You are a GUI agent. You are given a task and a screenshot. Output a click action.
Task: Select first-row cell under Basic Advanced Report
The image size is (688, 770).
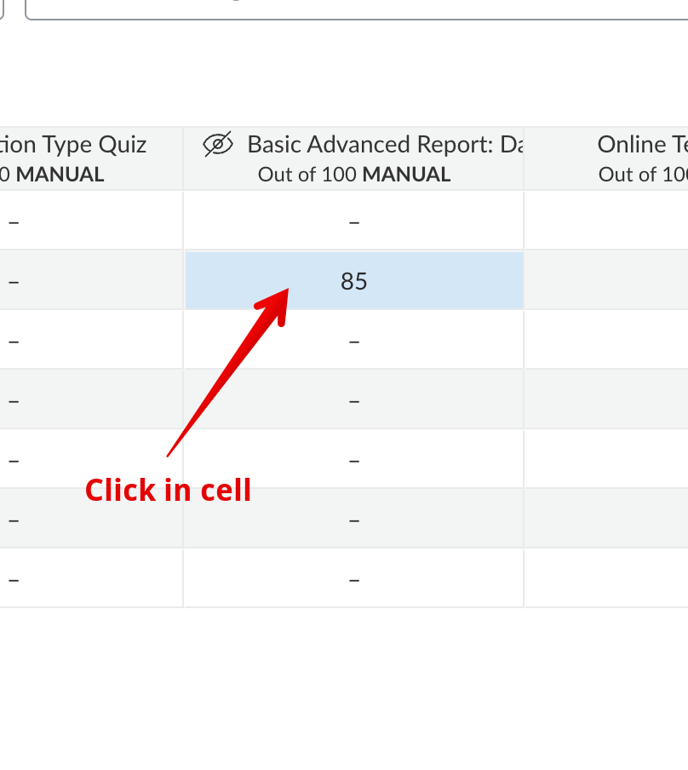[x=354, y=221]
